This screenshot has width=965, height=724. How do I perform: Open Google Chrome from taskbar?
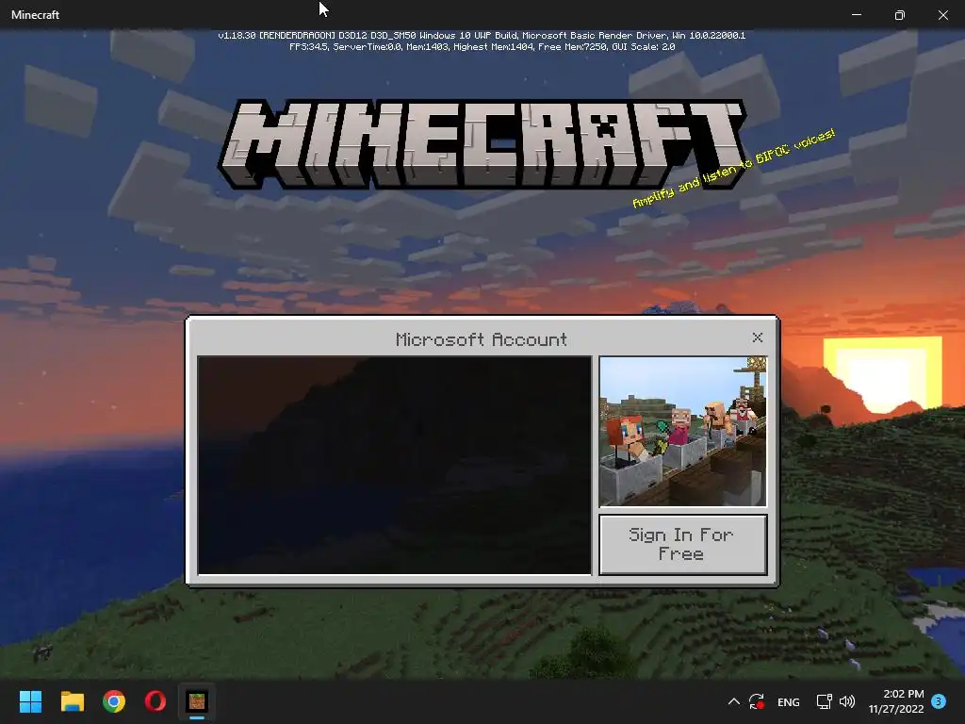click(114, 701)
